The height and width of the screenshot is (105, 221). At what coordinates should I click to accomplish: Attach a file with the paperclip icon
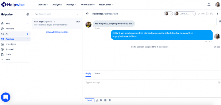pyautogui.click(x=97, y=100)
